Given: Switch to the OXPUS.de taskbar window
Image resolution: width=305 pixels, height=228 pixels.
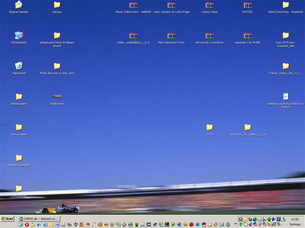Looking at the screenshot, I should pyautogui.click(x=39, y=218).
